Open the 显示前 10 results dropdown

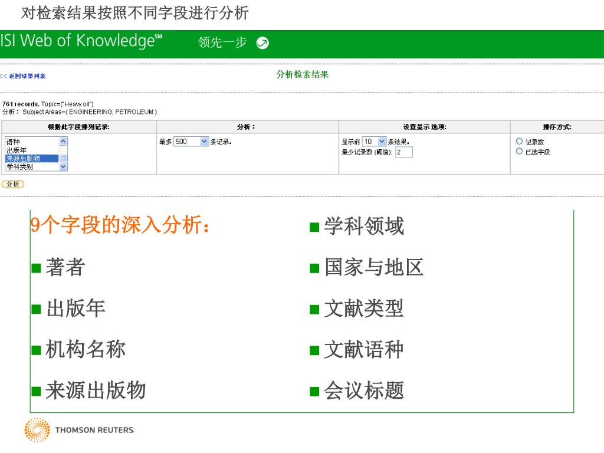(x=374, y=142)
